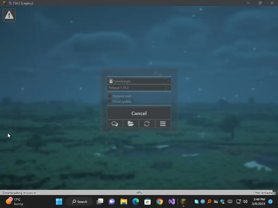
Task: Restore down the TL launcher window
Action: click(260, 3)
